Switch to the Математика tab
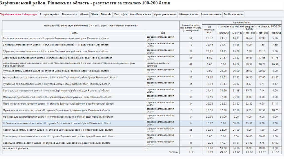The image size is (284, 159). [70, 14]
